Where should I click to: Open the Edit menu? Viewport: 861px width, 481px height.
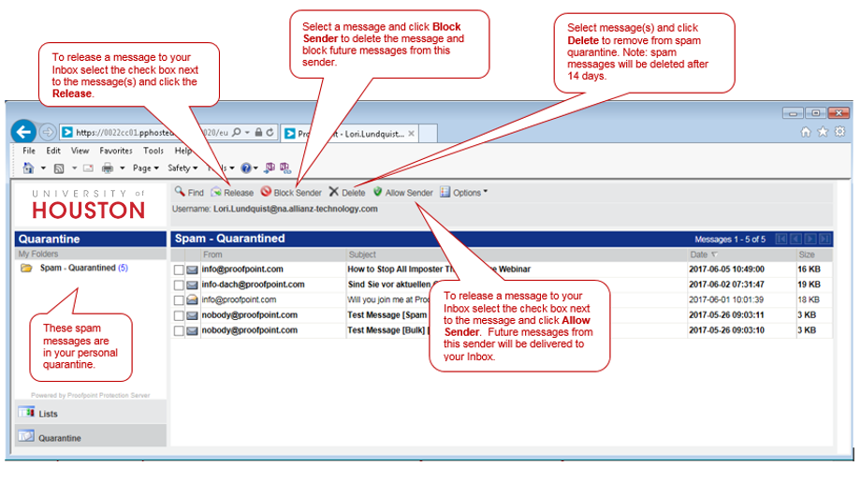coord(53,151)
